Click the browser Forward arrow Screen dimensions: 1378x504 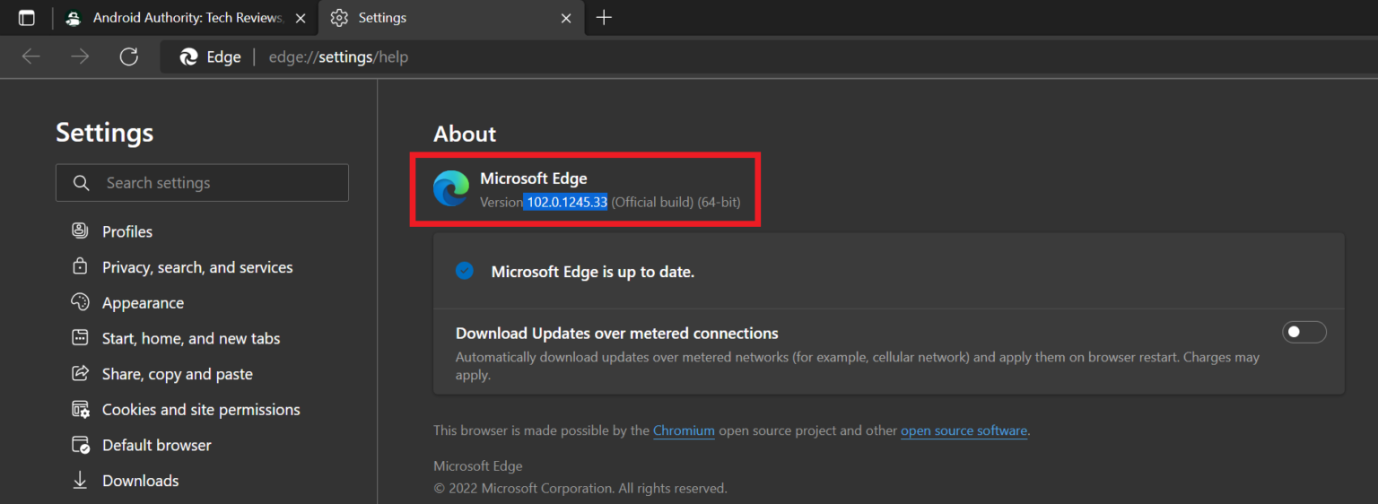[80, 57]
